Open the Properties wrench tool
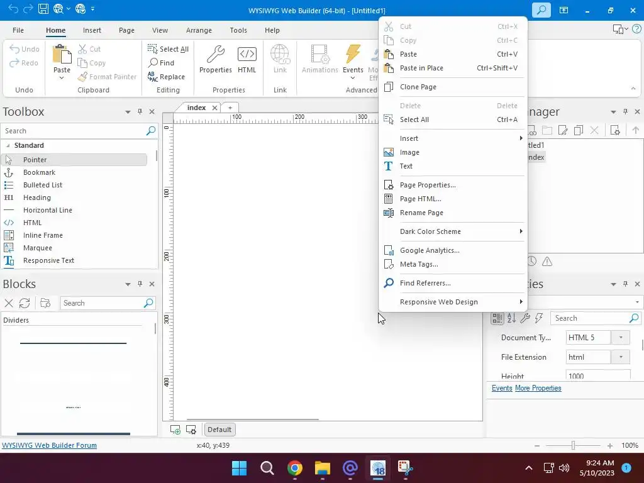Image resolution: width=644 pixels, height=483 pixels. click(215, 59)
